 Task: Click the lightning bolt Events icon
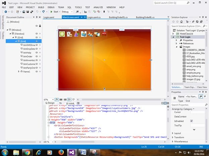(205, 96)
